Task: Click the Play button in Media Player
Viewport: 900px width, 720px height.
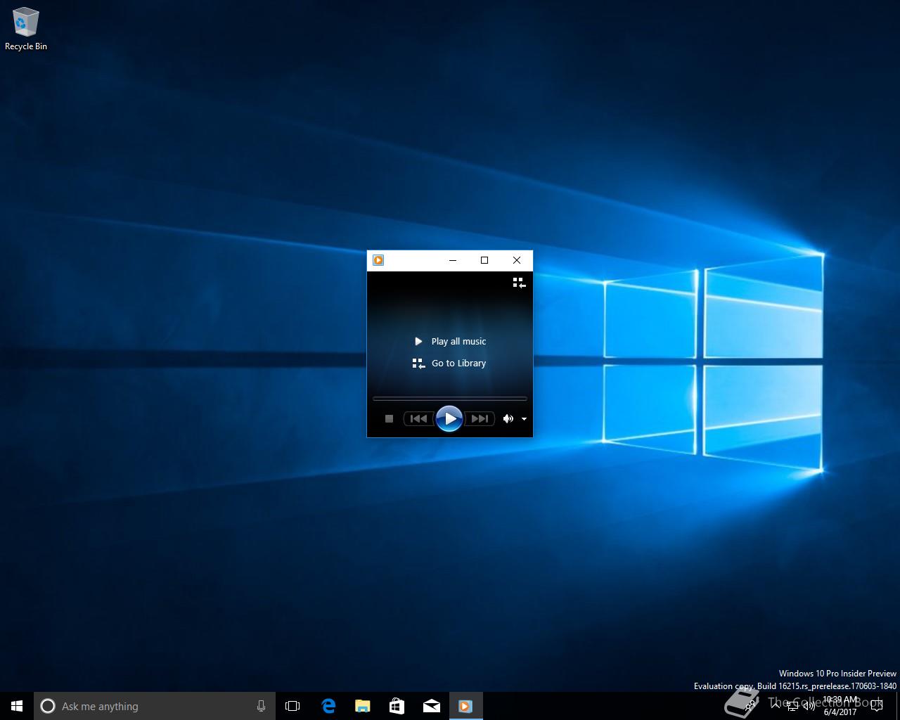Action: tap(449, 418)
